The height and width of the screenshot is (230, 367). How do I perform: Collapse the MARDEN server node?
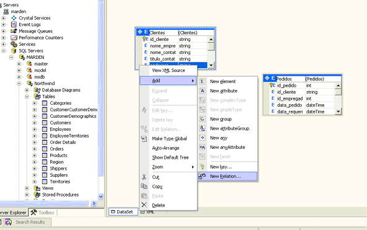(11, 57)
